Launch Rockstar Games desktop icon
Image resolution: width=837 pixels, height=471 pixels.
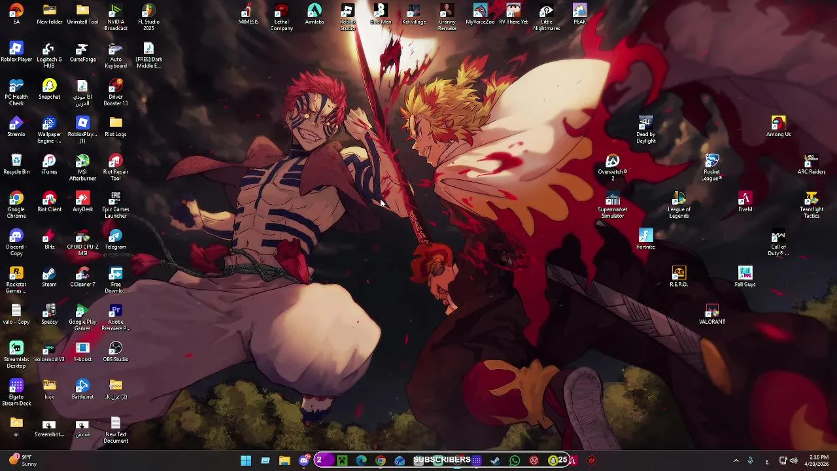pyautogui.click(x=16, y=280)
